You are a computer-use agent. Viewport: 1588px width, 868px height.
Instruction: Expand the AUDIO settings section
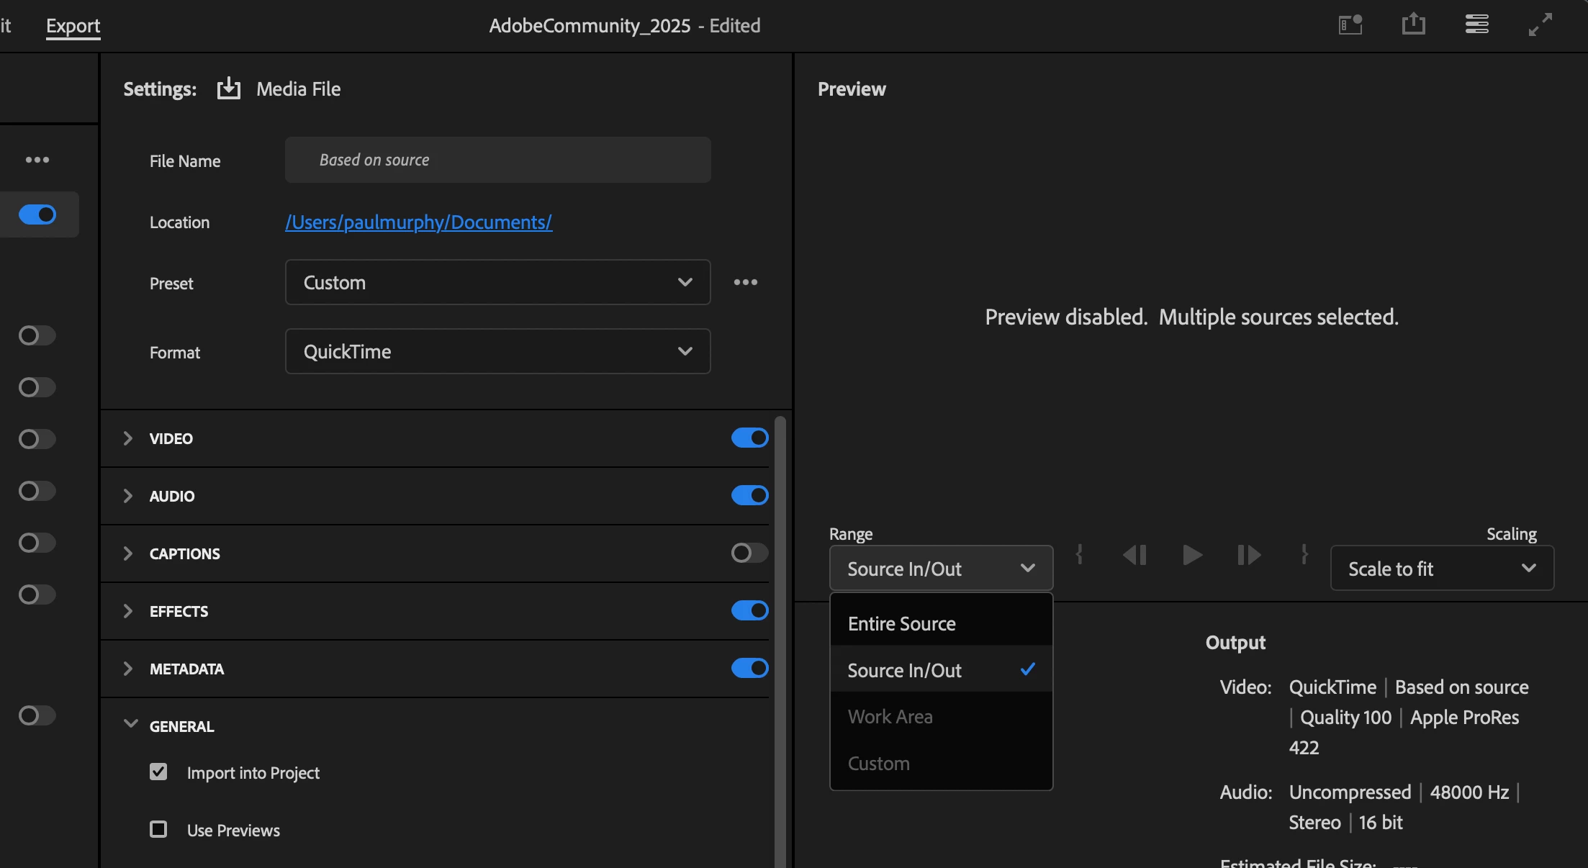pos(128,496)
